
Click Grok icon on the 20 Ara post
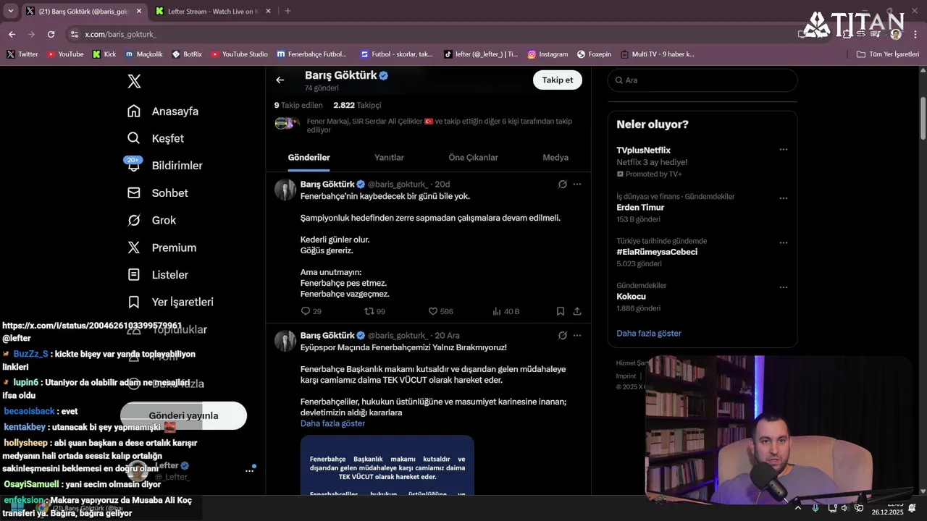click(x=563, y=335)
